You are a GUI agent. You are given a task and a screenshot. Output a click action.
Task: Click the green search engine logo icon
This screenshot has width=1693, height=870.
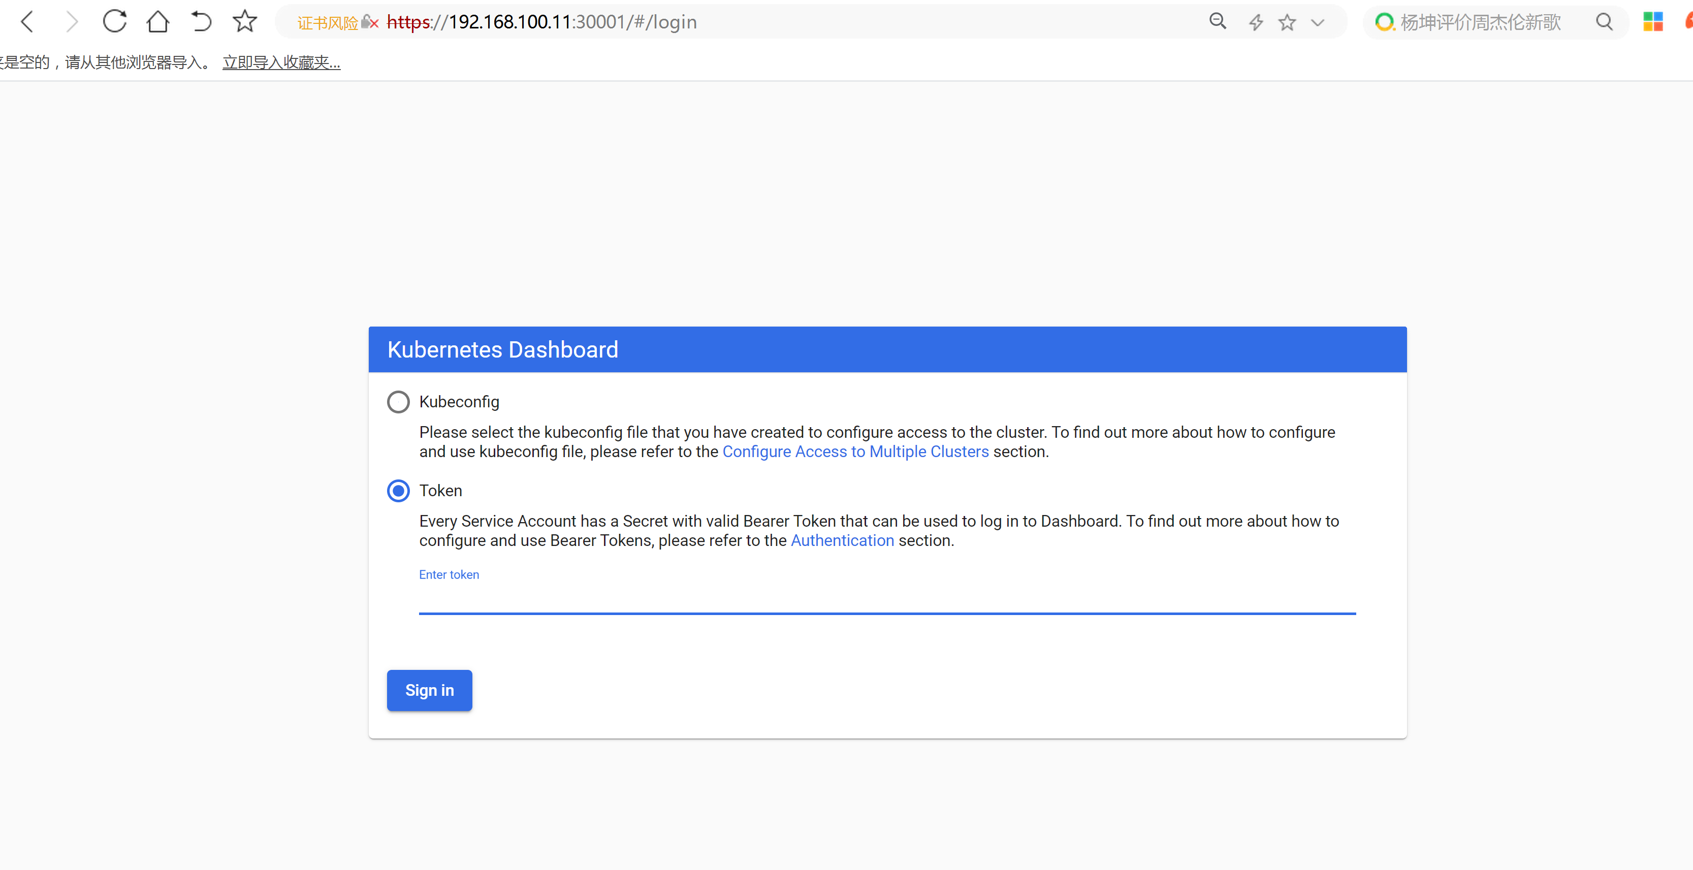(1384, 22)
